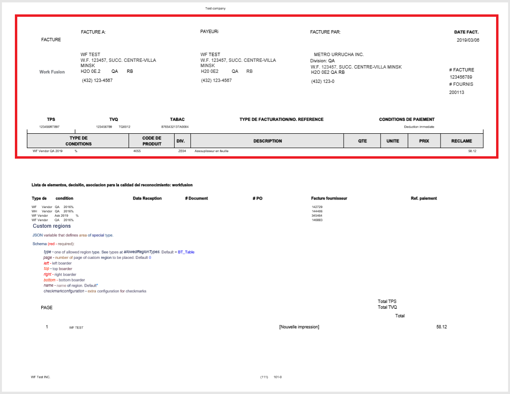
Task: Select the TABAC value '876543213TA0004'
Action: click(x=175, y=127)
